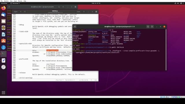185x104 pixels.
Task: Open the Plain Text language dropdown
Action: pos(60,80)
